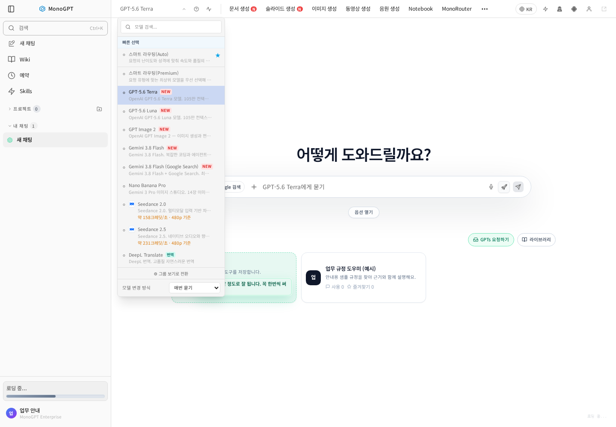
Task: Click the new folder icon next to 프로젝트
Action: pyautogui.click(x=99, y=109)
